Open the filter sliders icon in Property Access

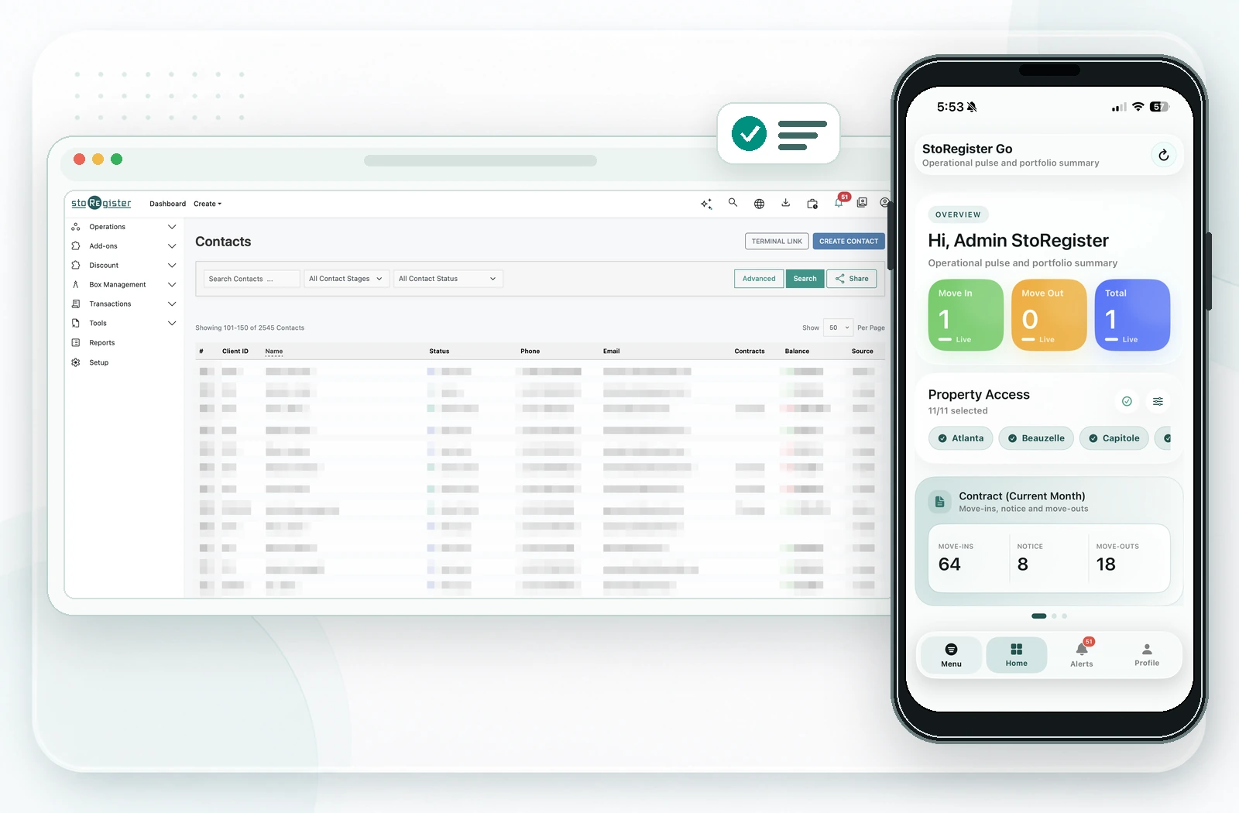point(1158,401)
